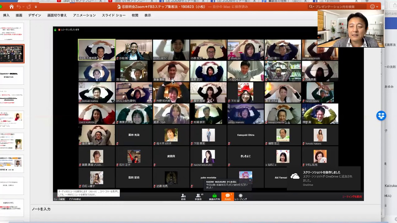This screenshot has height=223, width=397.
Task: Click the 栗林 光治 name tile
Action: [134, 135]
